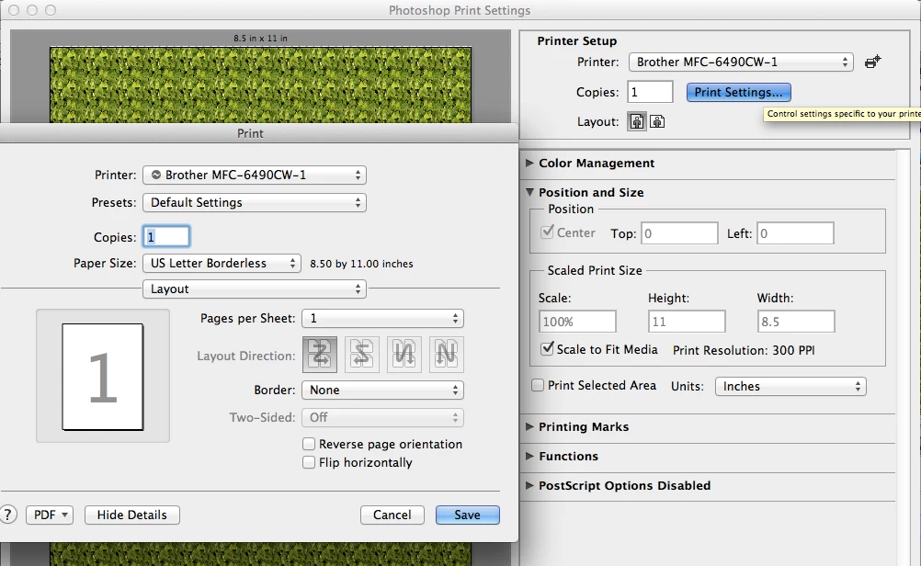Choose Z-pattern right-to-left layout direction
Screen dimensions: 921x566
pos(362,355)
